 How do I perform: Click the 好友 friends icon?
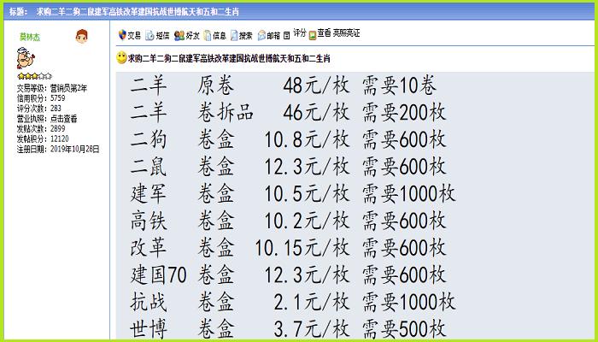179,36
